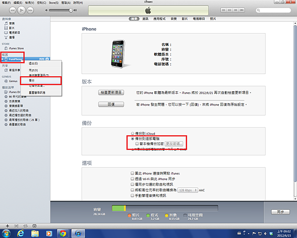Open the 說明(H) menu

78,3
